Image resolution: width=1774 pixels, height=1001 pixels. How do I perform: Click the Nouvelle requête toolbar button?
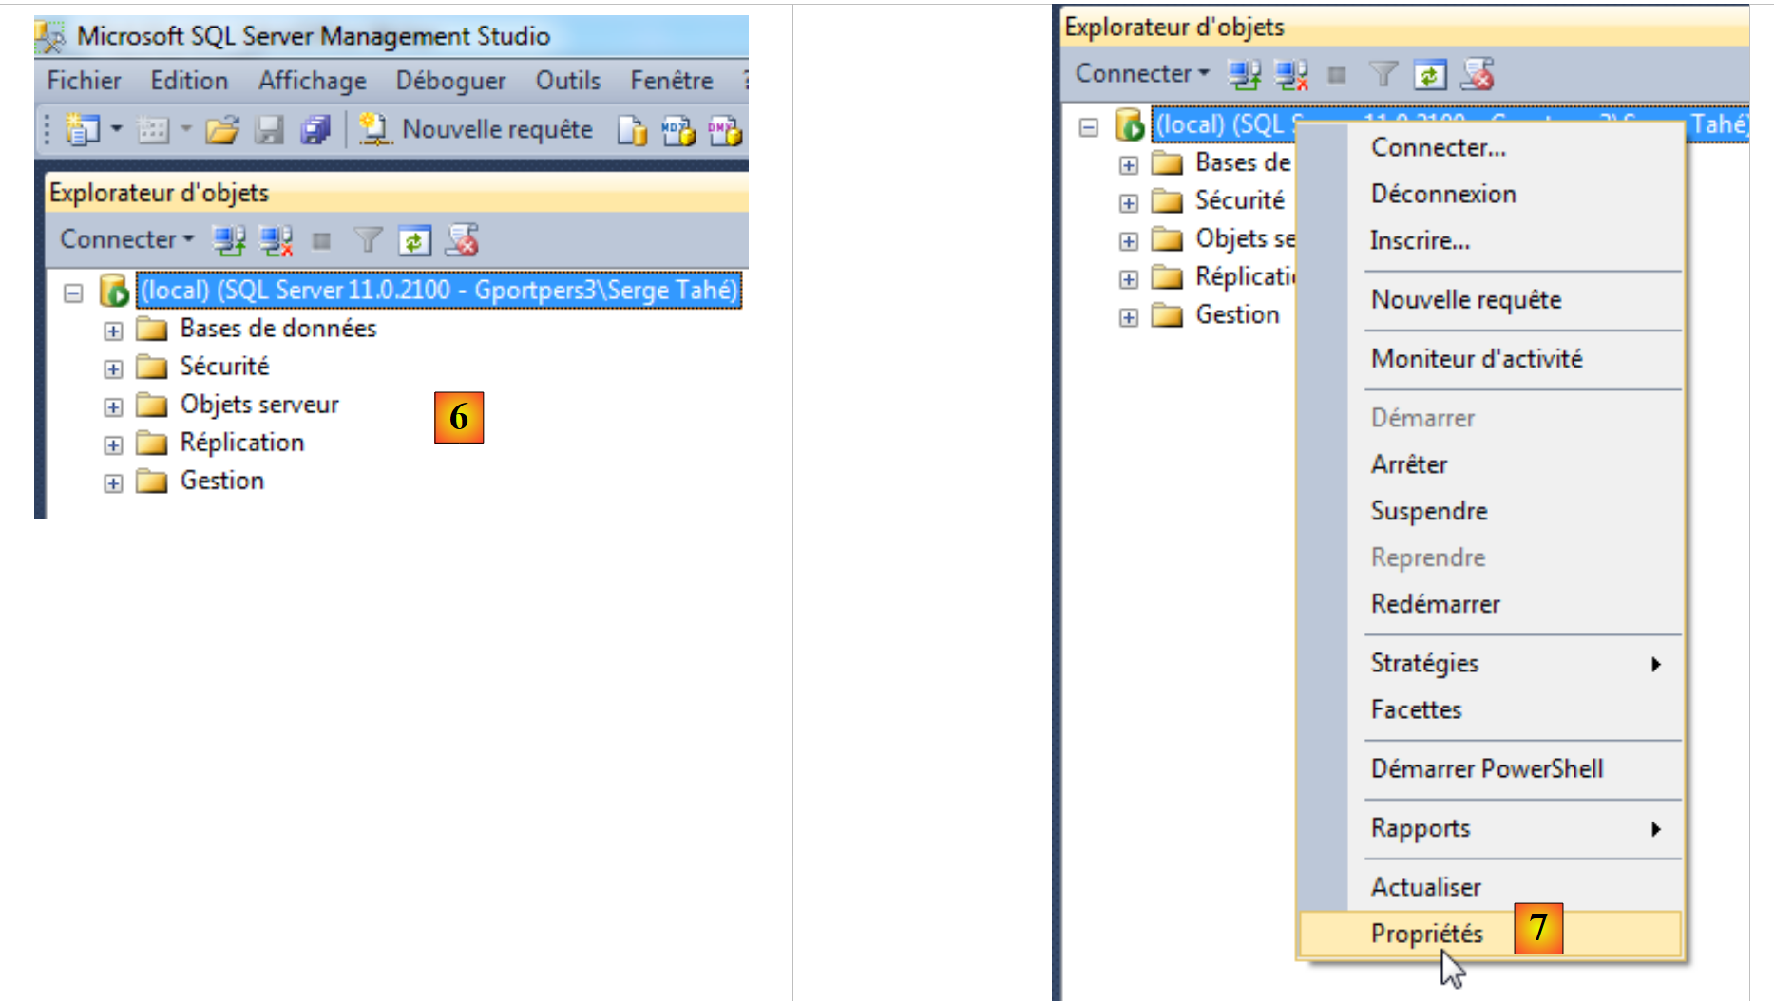[x=477, y=130]
